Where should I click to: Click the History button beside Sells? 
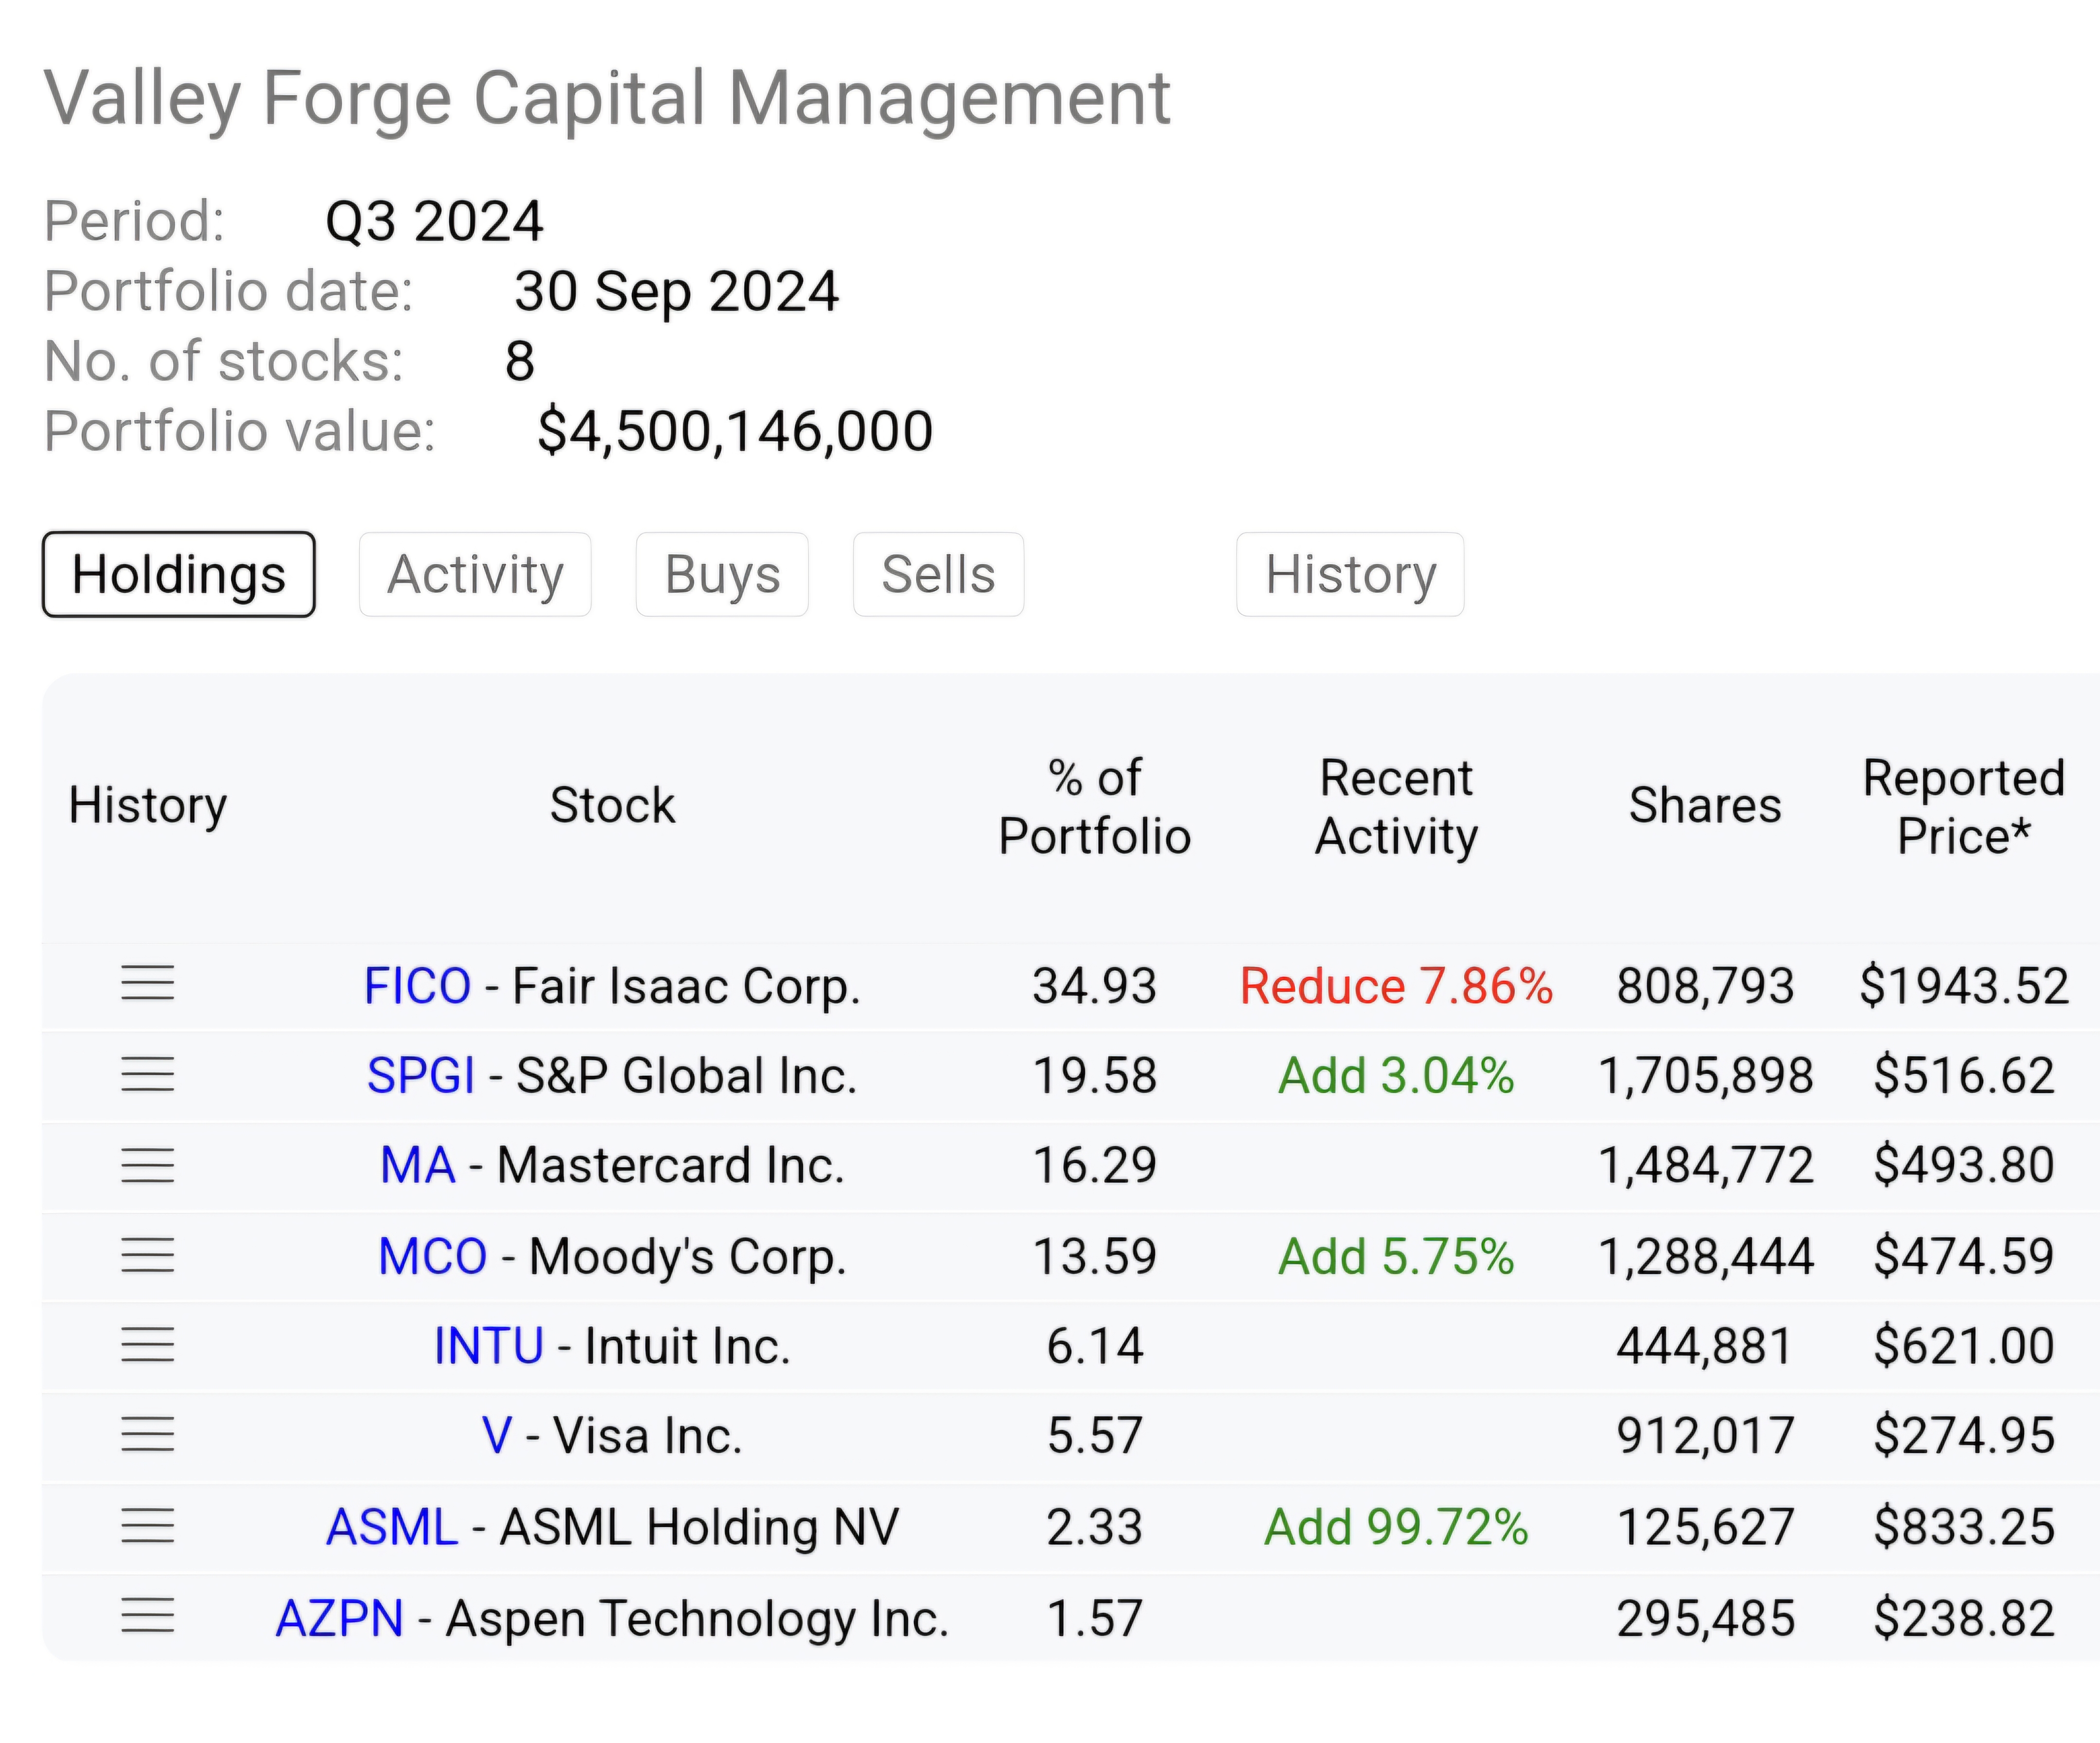coord(1350,574)
